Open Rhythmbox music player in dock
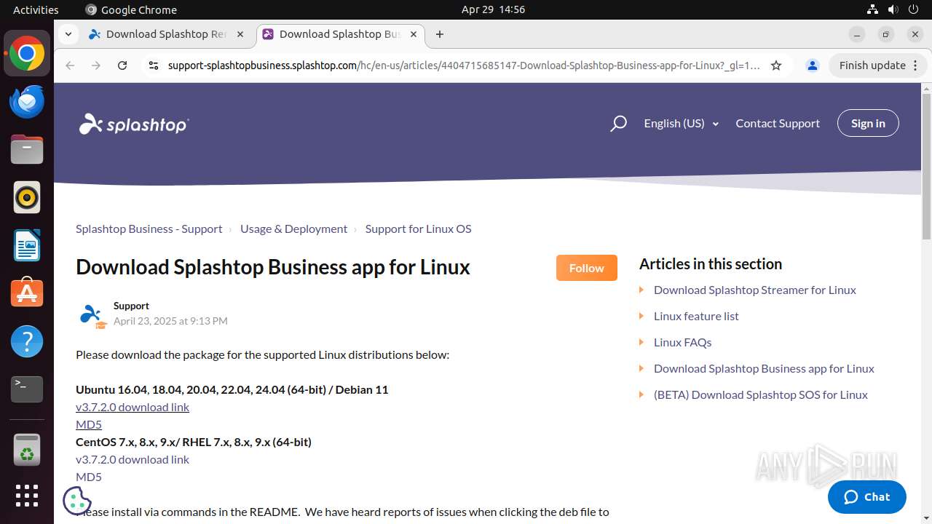The image size is (932, 524). click(27, 197)
